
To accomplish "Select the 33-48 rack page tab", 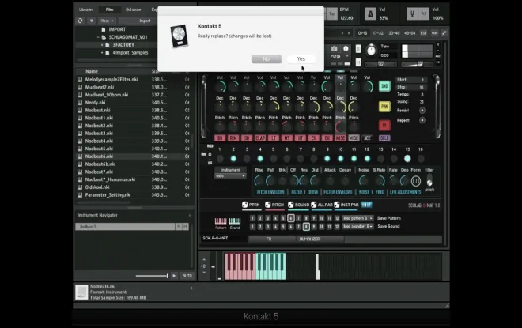I will [x=394, y=33].
